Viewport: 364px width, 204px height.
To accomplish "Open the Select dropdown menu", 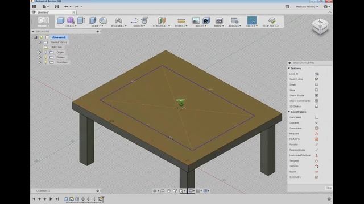I will coord(251,26).
